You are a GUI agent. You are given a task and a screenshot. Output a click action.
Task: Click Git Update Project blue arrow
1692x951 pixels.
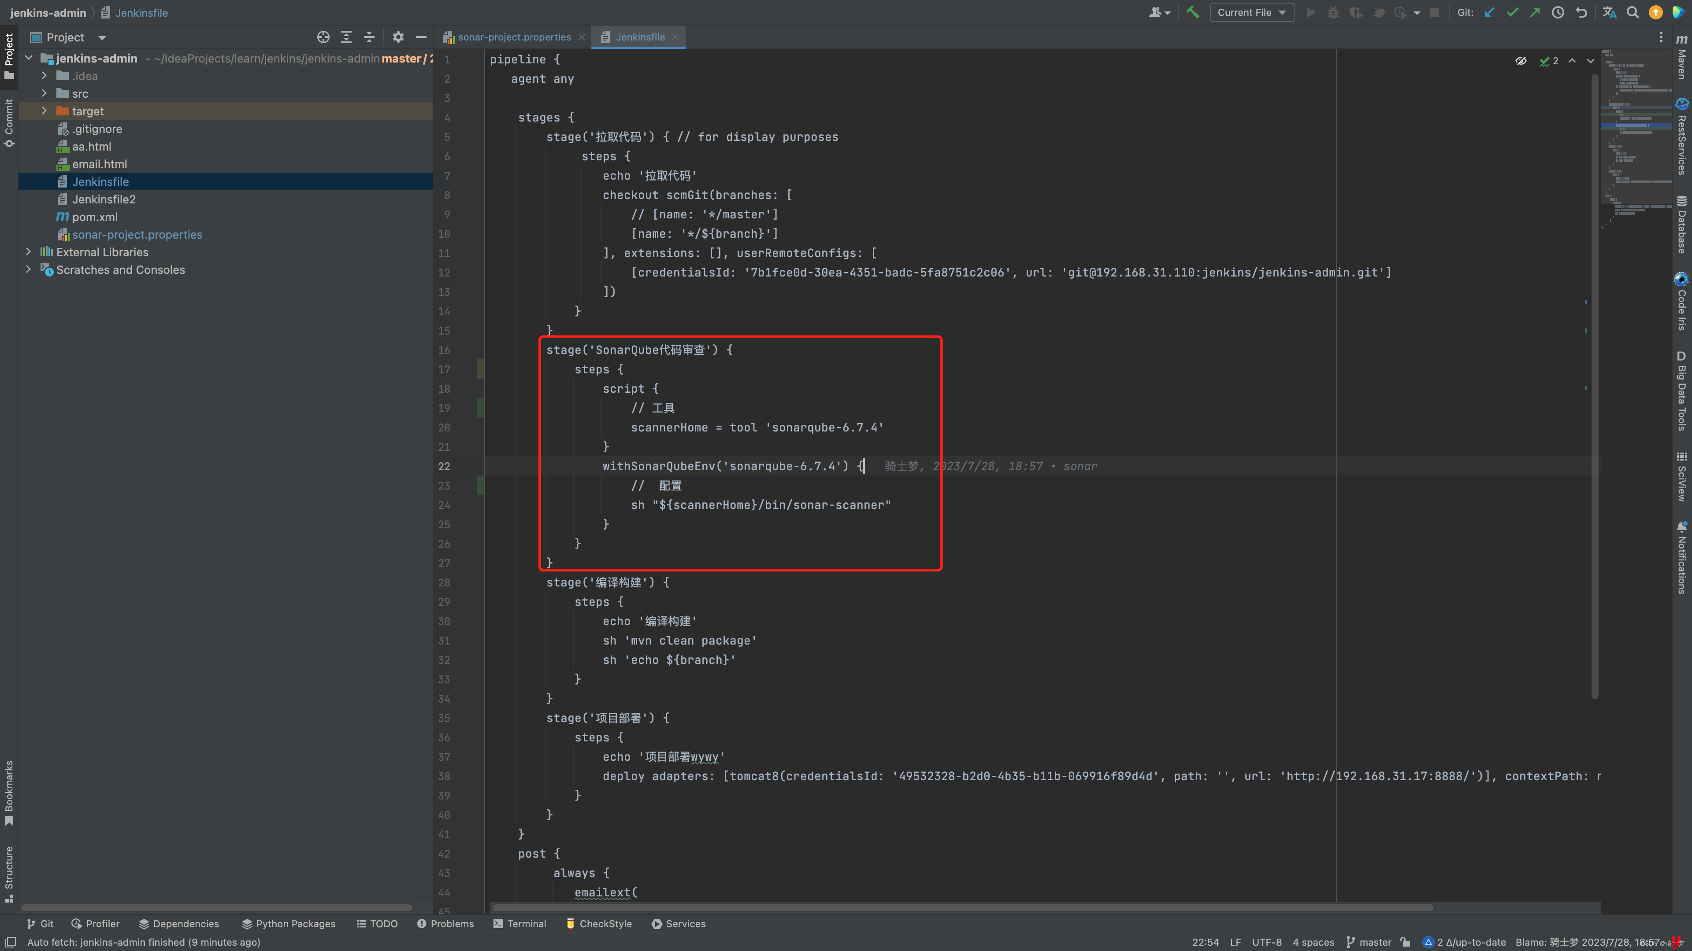[1490, 12]
